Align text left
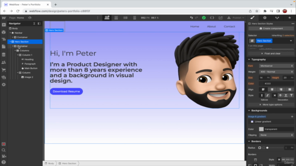Screen dimensions: 296x166 tap(263, 89)
